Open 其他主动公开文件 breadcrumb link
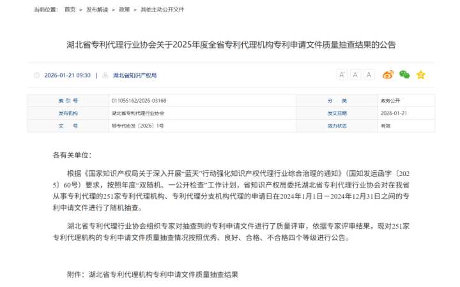This screenshot has height=287, width=460. [162, 10]
